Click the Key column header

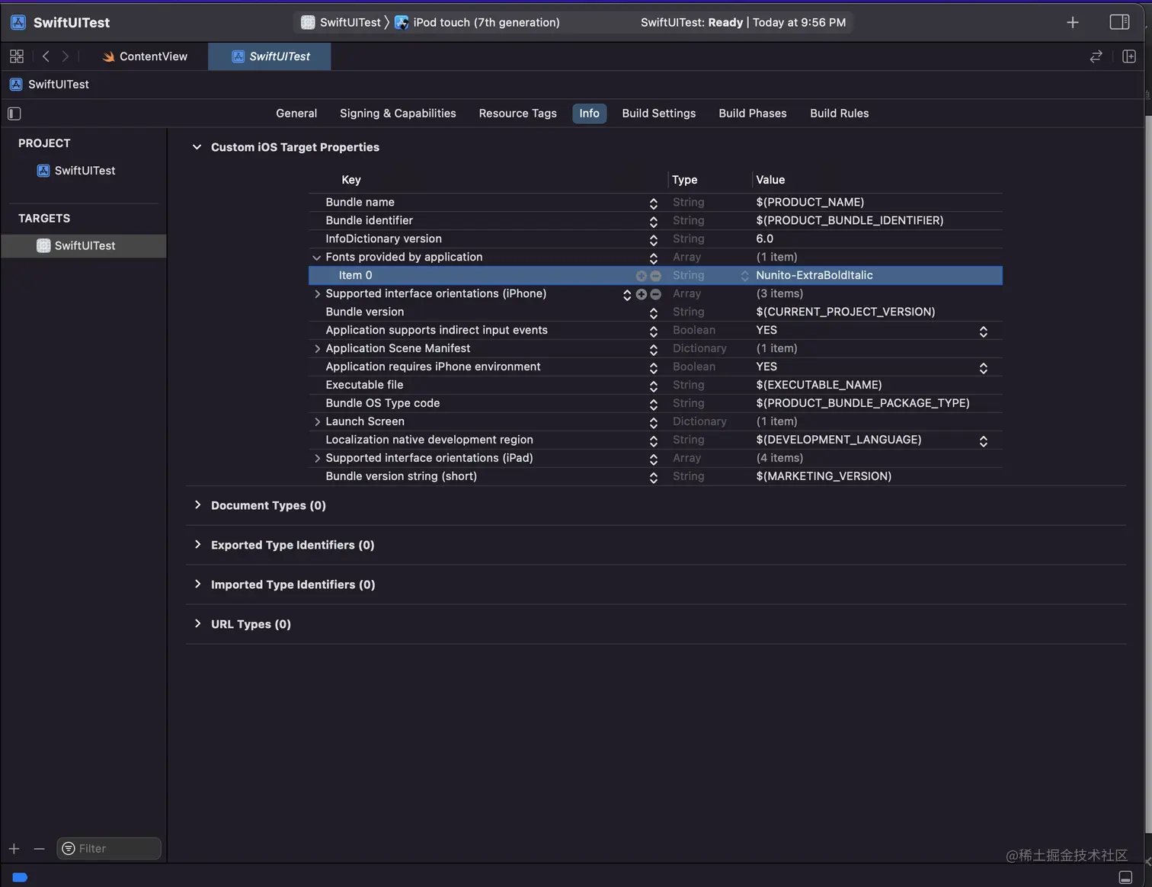(x=351, y=180)
